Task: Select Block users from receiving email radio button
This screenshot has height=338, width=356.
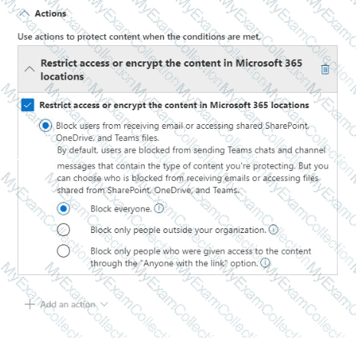Action: click(x=45, y=126)
